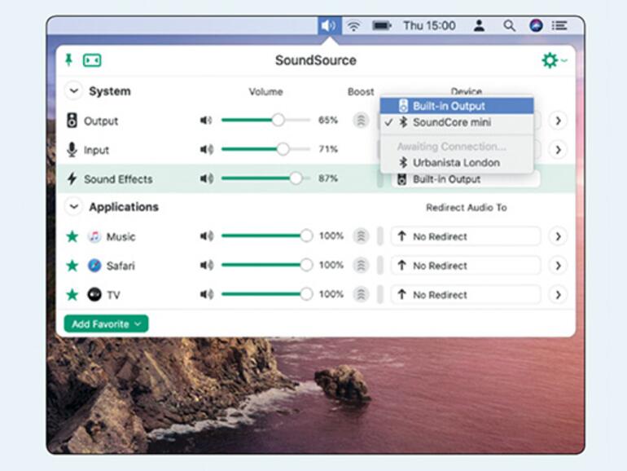Select Built-in Output from device menu

[457, 106]
